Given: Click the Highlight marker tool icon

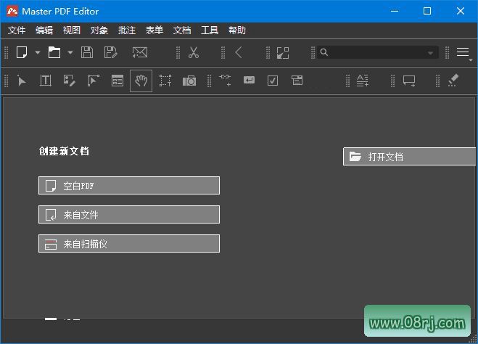Looking at the screenshot, I should tap(453, 81).
